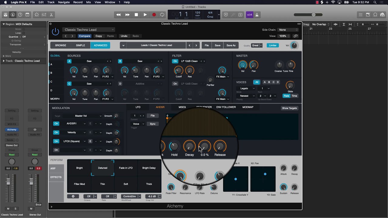Click the Stop transport button
The image size is (388, 218).
(136, 15)
